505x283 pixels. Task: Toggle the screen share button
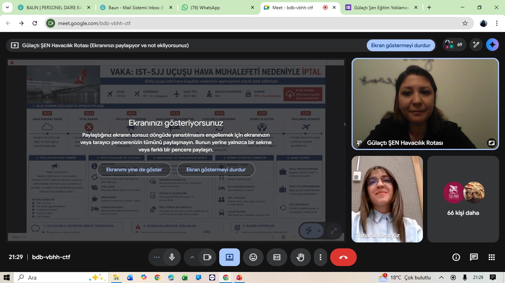[230, 257]
